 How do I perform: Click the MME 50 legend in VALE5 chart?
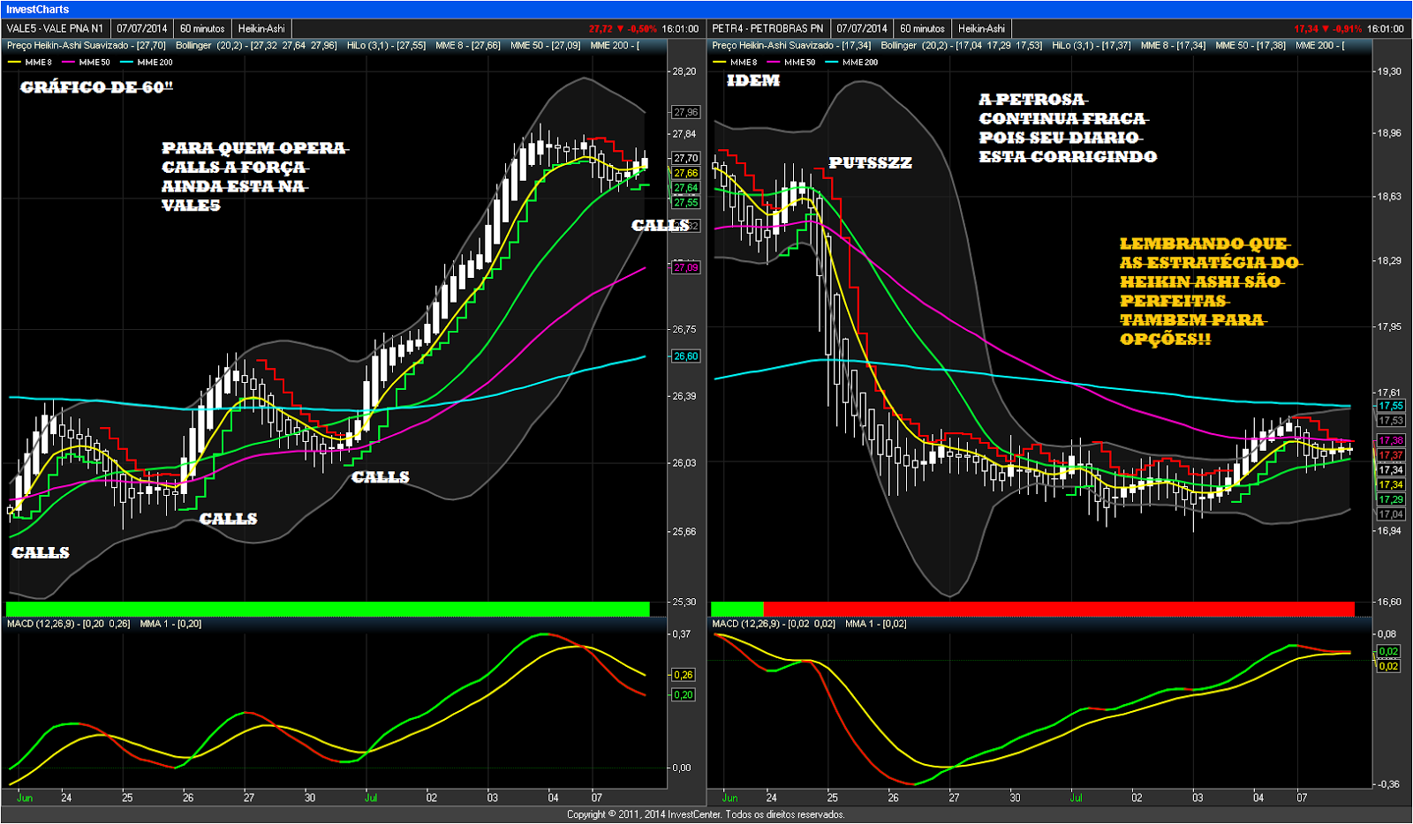point(87,63)
